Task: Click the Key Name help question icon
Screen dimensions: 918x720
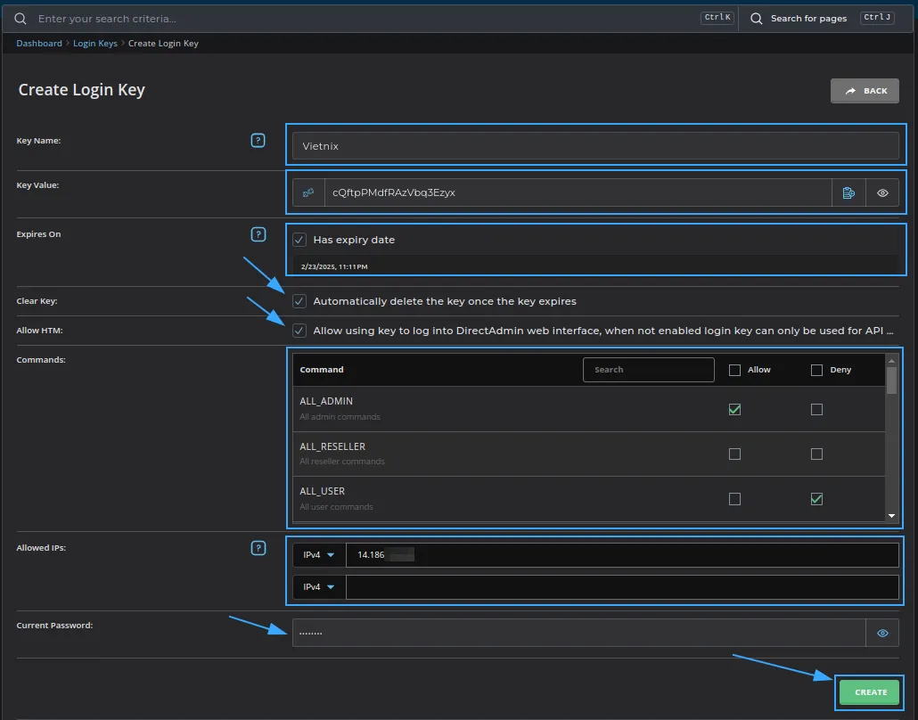Action: (x=258, y=141)
